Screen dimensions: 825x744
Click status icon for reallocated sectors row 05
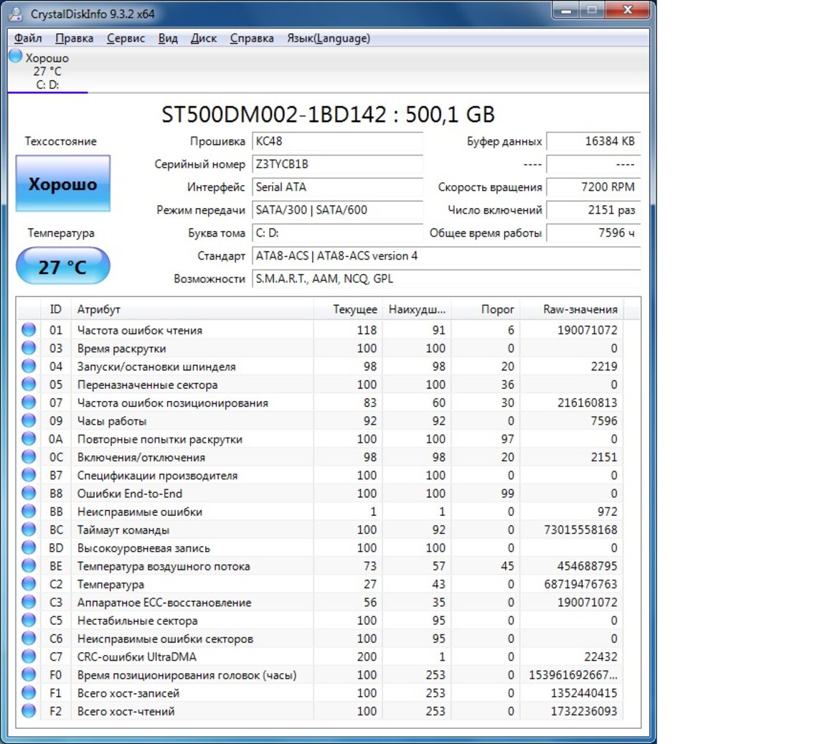(29, 385)
